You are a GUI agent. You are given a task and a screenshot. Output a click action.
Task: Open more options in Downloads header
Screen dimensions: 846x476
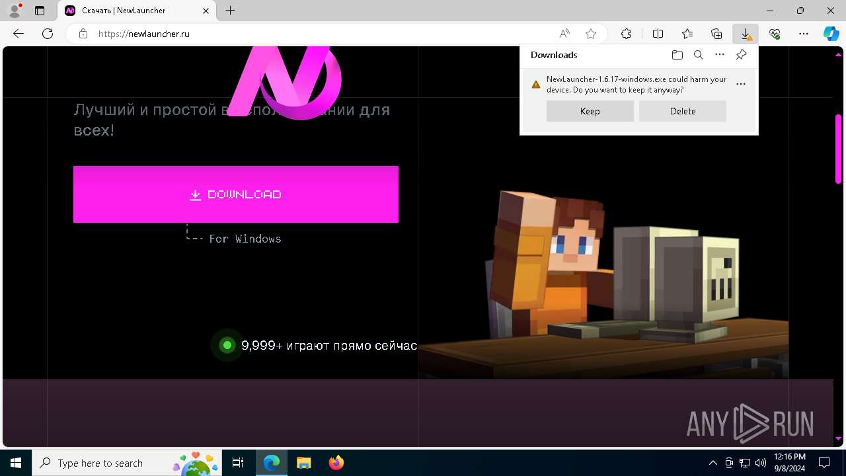pyautogui.click(x=720, y=55)
